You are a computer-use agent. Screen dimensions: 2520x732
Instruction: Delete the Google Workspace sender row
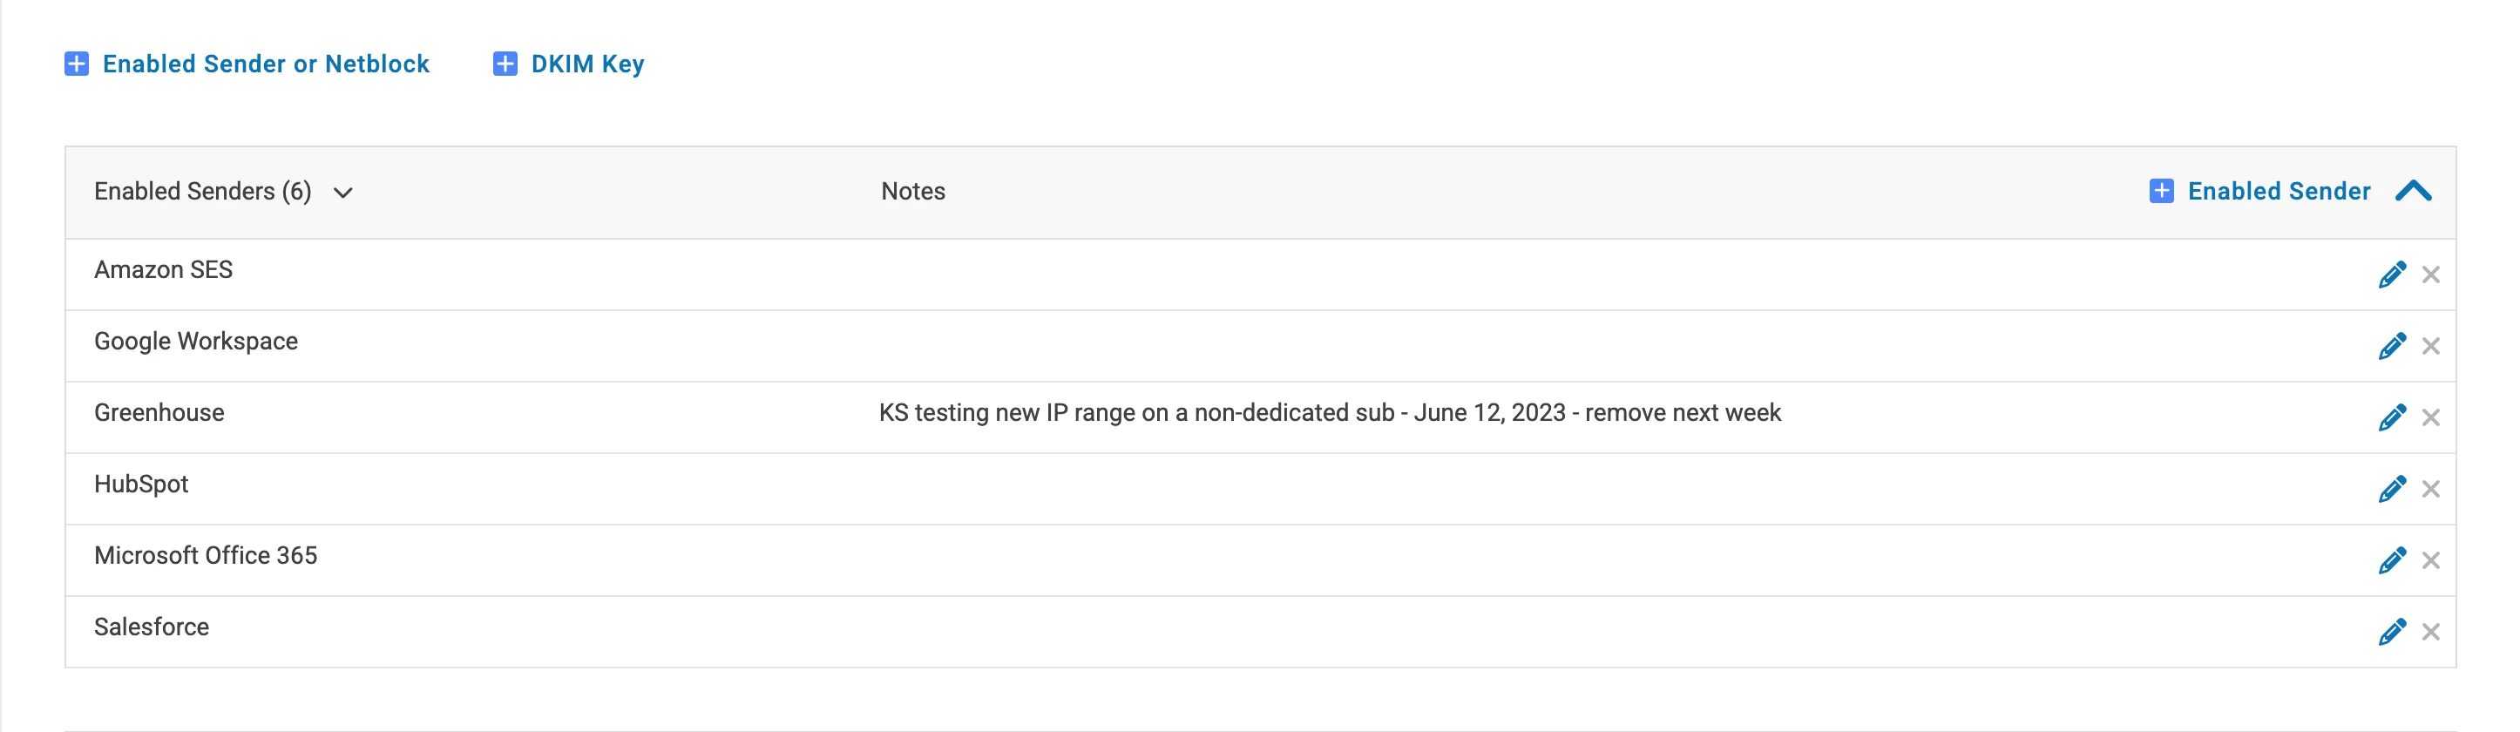2432,347
